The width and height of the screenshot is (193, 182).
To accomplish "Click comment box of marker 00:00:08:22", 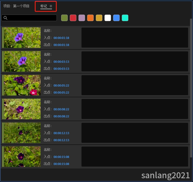I will (x=135, y=109).
